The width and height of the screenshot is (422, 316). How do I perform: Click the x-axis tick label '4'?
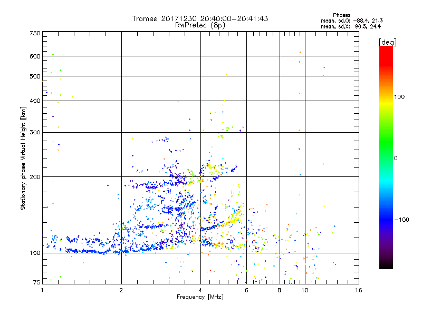(x=200, y=290)
